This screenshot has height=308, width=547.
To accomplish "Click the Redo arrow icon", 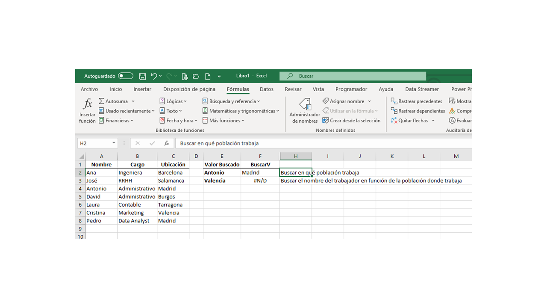I will (169, 76).
